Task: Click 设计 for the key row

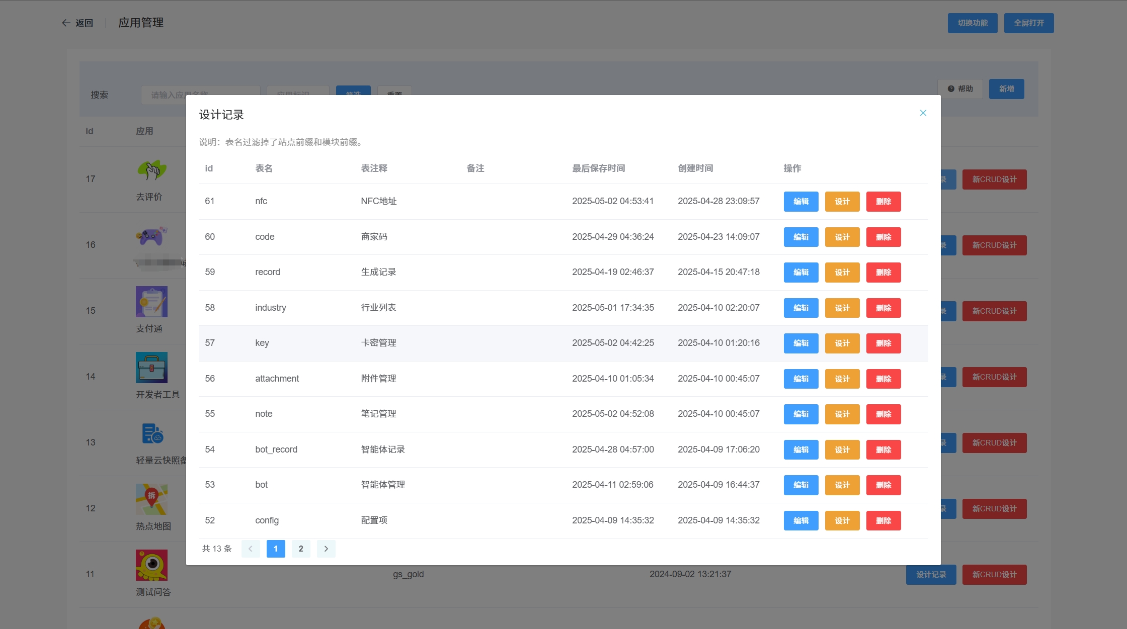Action: pos(842,343)
